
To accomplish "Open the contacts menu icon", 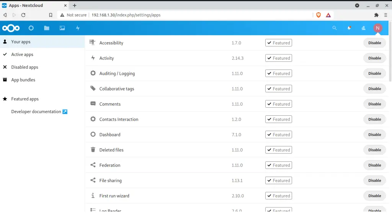I will 363,28.
